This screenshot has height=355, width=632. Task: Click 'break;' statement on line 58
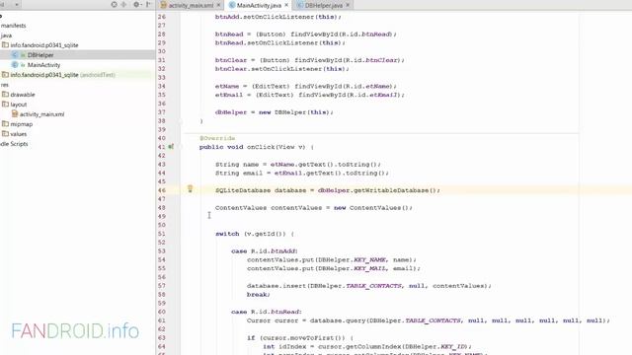259,295
